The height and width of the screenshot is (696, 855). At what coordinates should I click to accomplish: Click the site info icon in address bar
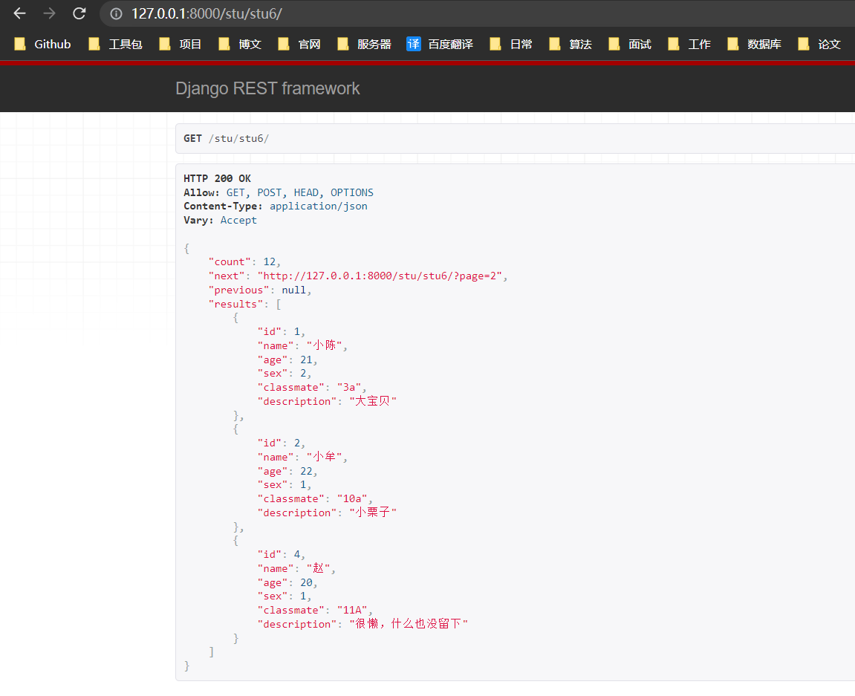(x=115, y=13)
